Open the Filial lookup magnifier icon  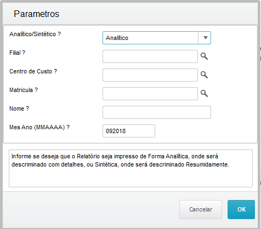coord(204,56)
